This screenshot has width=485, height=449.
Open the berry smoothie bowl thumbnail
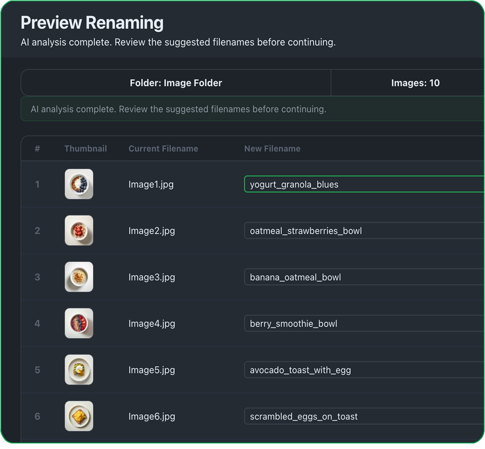[x=79, y=323]
